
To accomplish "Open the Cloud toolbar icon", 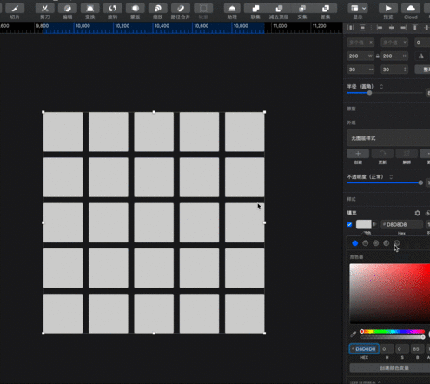I will click(411, 9).
